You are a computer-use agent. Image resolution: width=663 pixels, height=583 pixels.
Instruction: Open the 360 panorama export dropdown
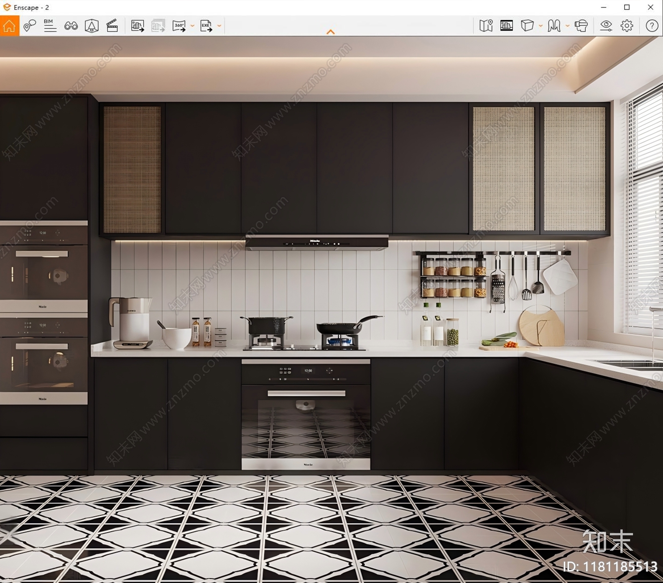tap(192, 26)
